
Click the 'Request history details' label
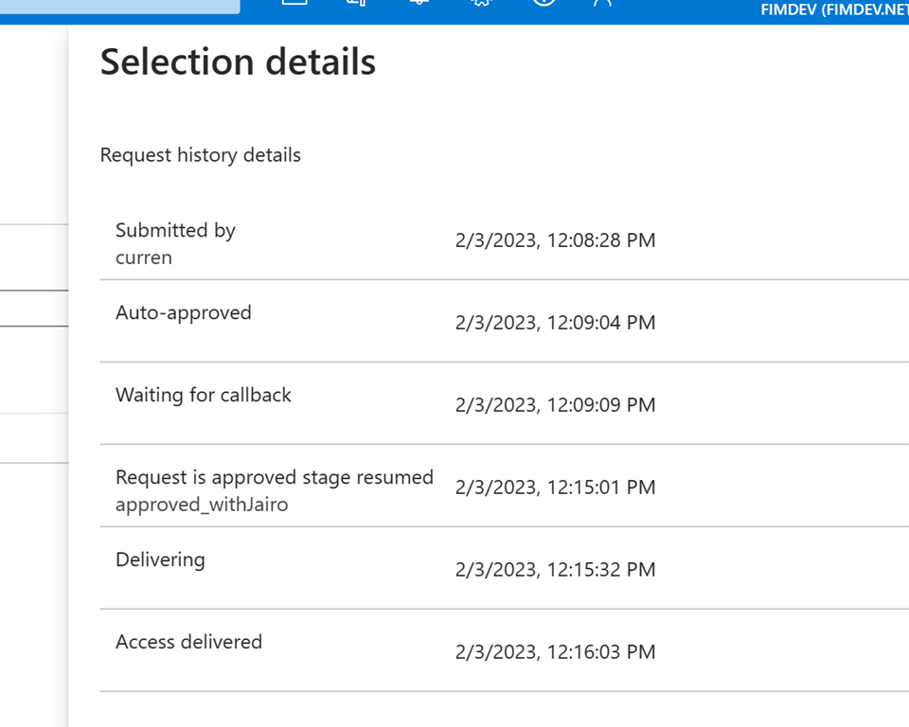(x=201, y=155)
